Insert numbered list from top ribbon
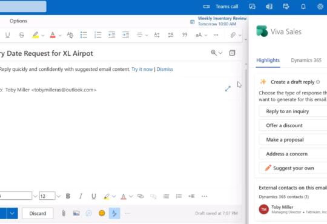 98,35
